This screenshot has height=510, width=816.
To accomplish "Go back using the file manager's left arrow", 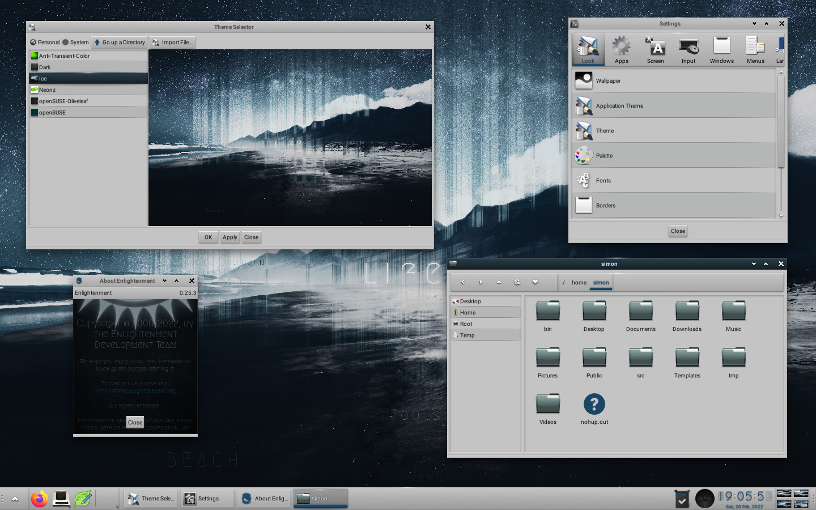I will point(462,282).
